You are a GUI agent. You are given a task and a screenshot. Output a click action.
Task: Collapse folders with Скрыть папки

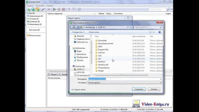78,90
